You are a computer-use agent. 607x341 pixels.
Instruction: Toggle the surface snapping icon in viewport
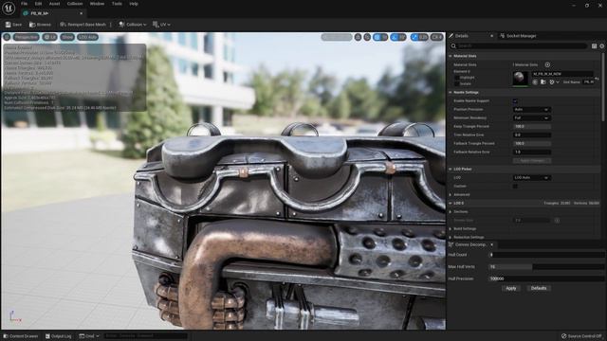pos(367,37)
